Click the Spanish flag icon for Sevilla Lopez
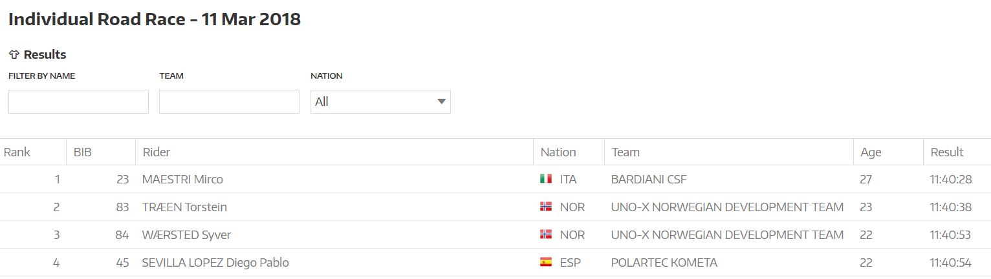The height and width of the screenshot is (279, 991). coord(546,262)
